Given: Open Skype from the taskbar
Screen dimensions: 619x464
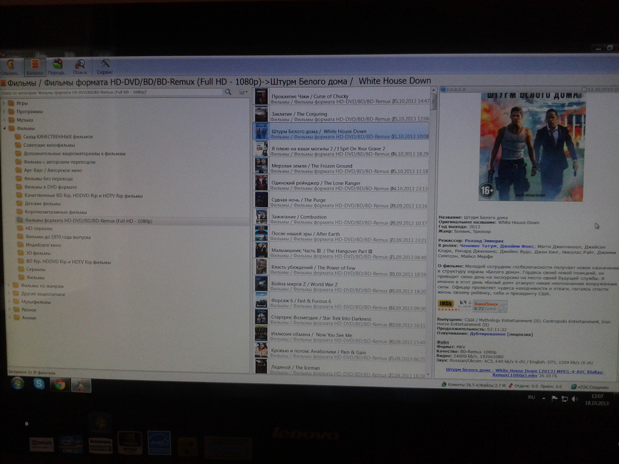Looking at the screenshot, I should (x=39, y=383).
